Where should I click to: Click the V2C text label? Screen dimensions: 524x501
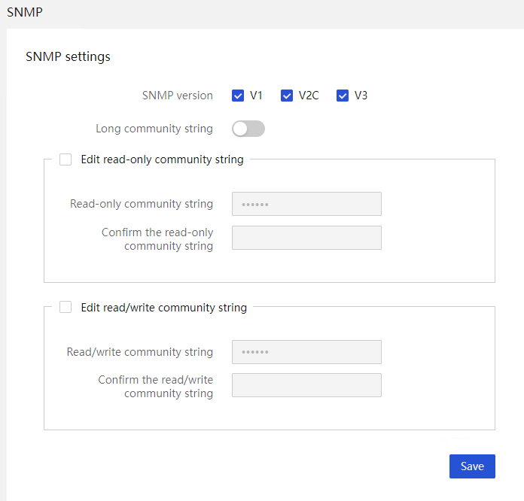tap(309, 96)
